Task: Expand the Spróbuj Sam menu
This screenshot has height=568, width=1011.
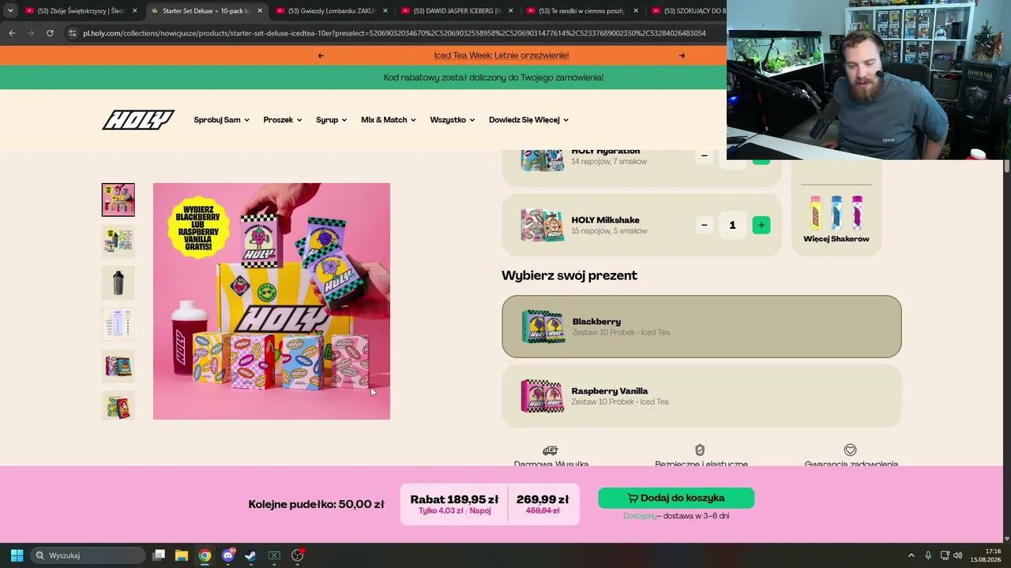Action: point(221,120)
